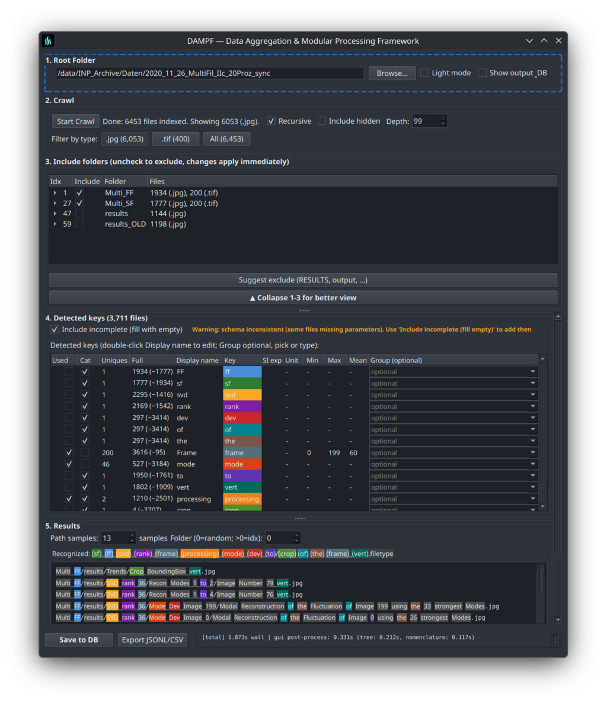Expand the Multi_FF folder tree row
This screenshot has height=704, width=607.
(x=55, y=192)
